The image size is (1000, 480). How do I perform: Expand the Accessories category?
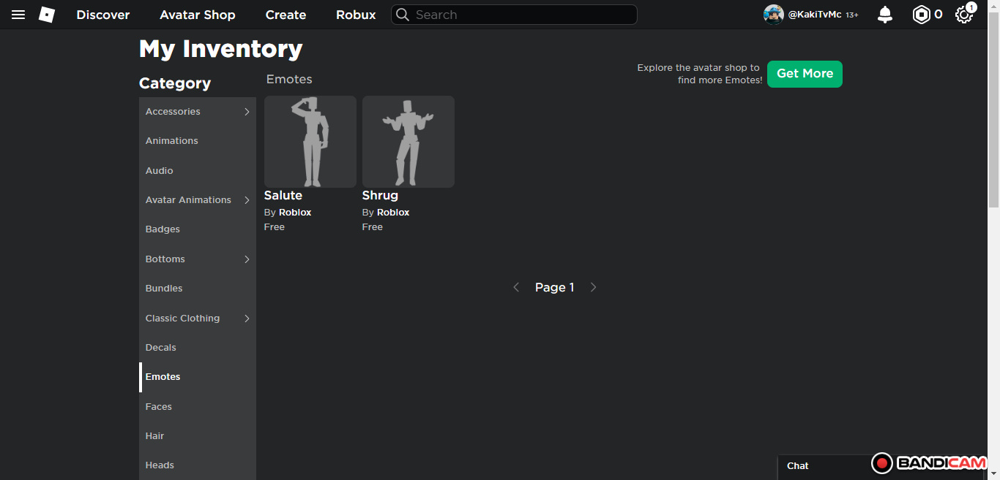pos(247,112)
